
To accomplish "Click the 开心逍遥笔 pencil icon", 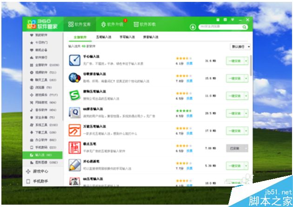I will tap(74, 165).
